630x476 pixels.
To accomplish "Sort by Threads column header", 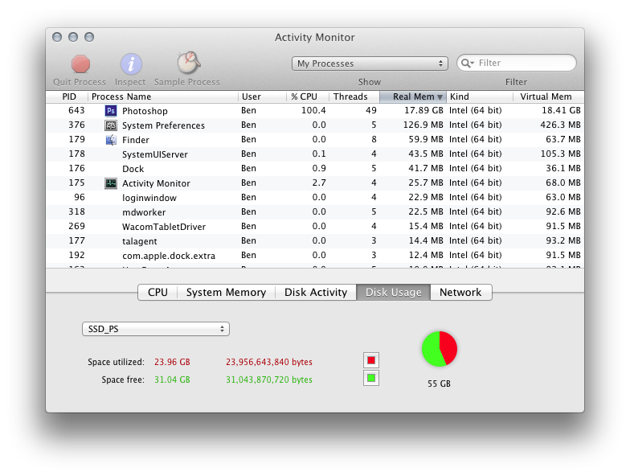I will point(354,96).
